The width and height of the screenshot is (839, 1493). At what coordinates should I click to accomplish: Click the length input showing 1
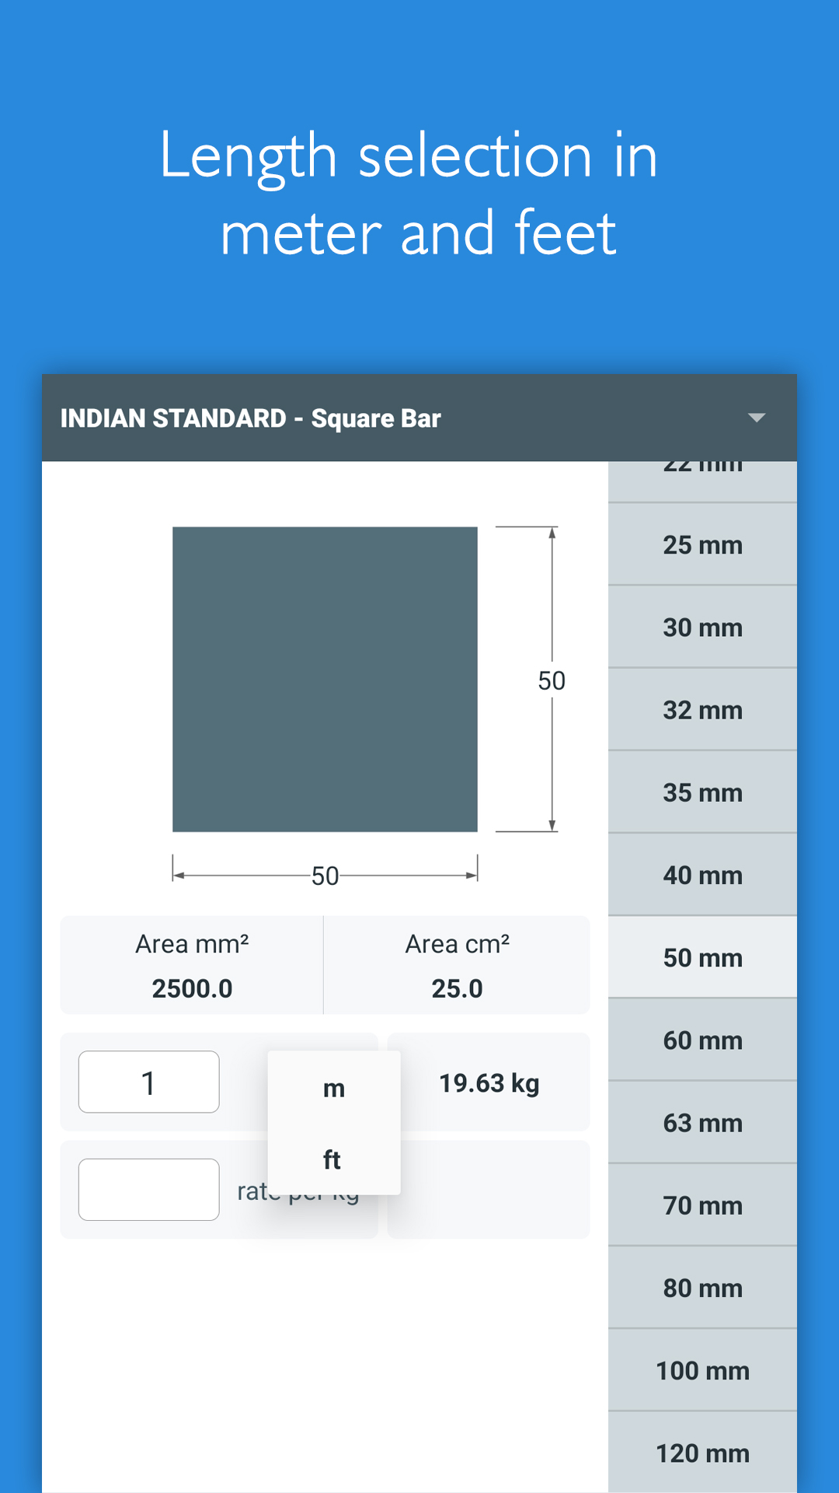[148, 1082]
